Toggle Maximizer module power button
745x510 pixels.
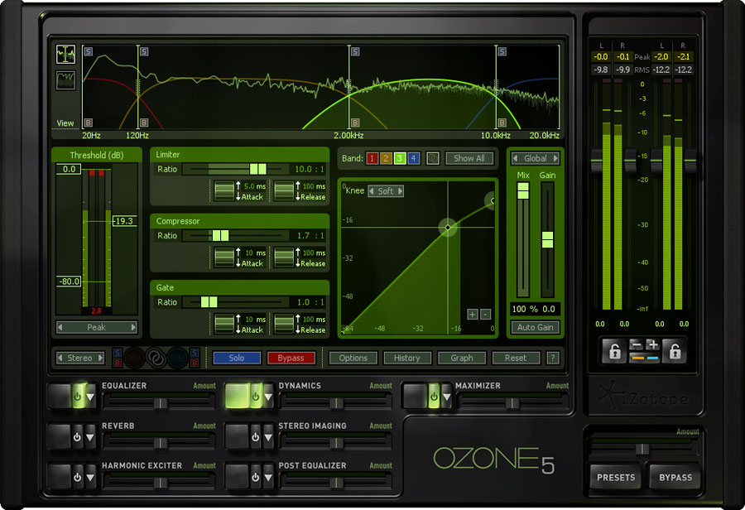coord(433,397)
